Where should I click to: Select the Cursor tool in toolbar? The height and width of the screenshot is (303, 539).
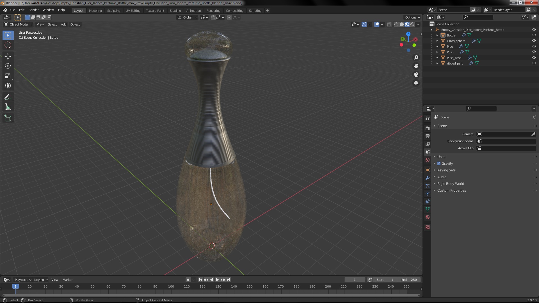click(x=8, y=45)
